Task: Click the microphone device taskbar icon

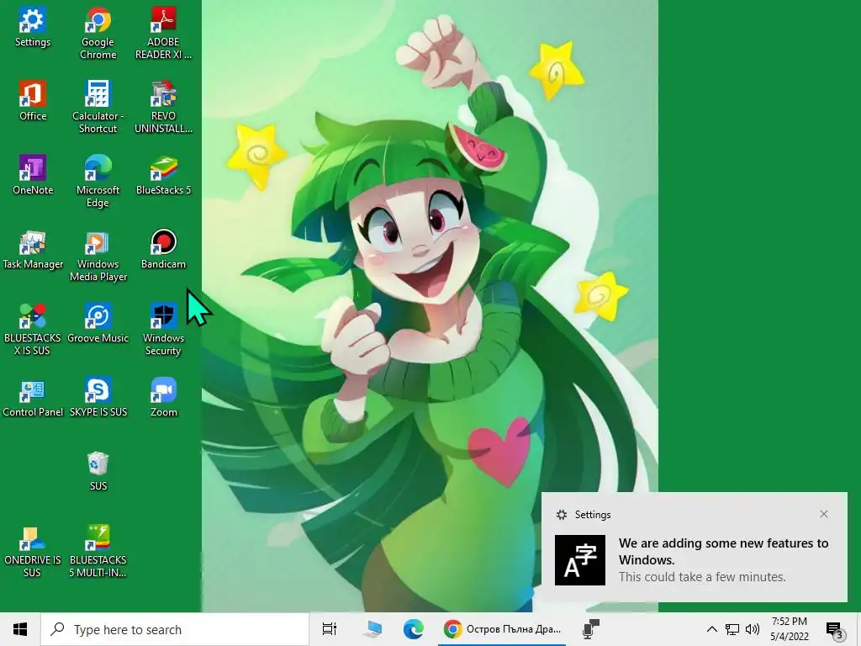Action: [591, 629]
